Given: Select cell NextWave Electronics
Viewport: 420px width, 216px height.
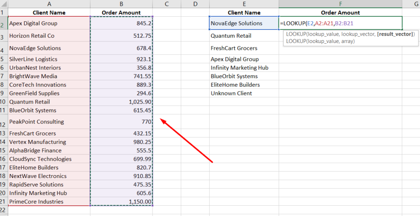Looking at the screenshot, I should click(49, 176).
